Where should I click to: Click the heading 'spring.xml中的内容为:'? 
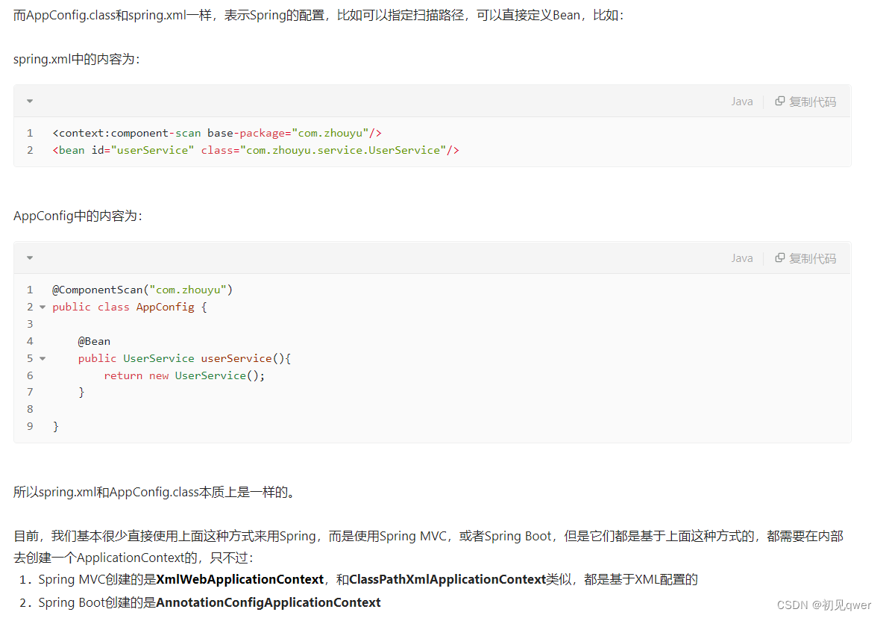pos(77,59)
